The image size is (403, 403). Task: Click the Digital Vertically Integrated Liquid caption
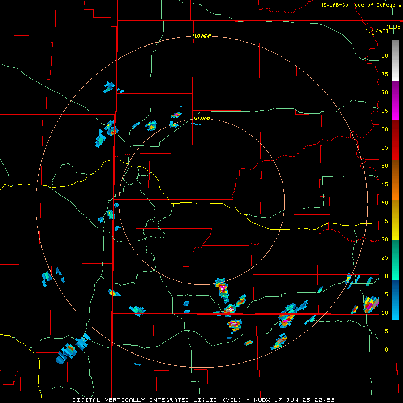(203, 400)
